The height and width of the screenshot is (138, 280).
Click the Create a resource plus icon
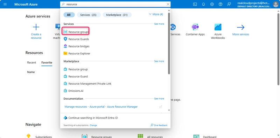36,27
